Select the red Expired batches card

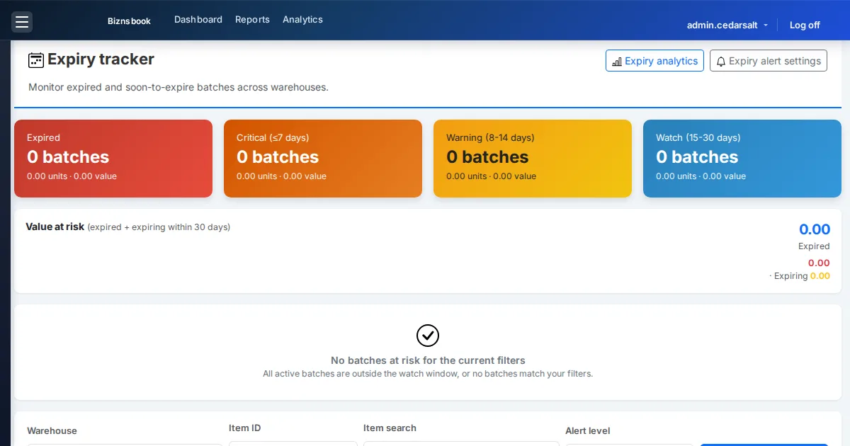click(113, 159)
